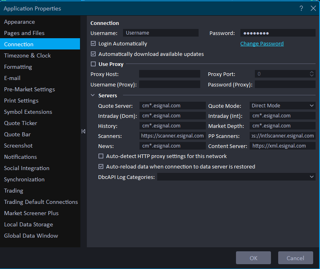Open Quote Bar settings

point(40,134)
